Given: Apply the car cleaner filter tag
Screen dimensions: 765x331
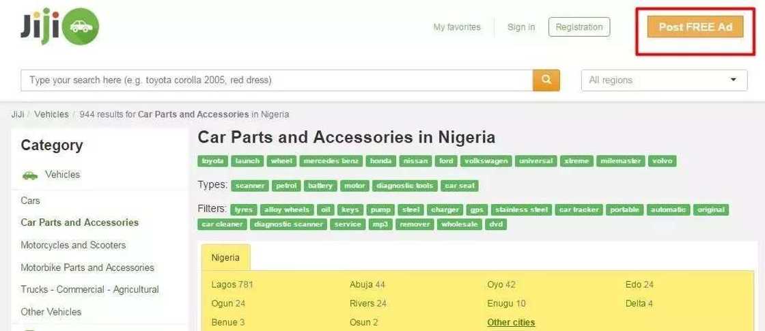Looking at the screenshot, I should (223, 225).
